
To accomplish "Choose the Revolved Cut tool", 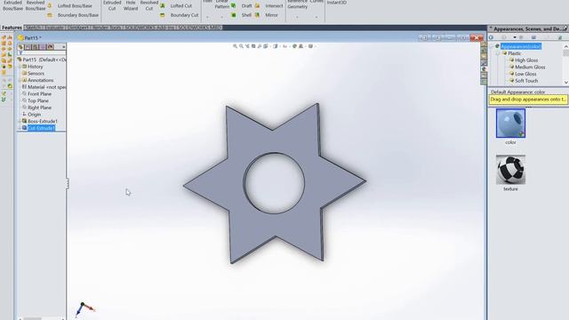I will pos(149,5).
